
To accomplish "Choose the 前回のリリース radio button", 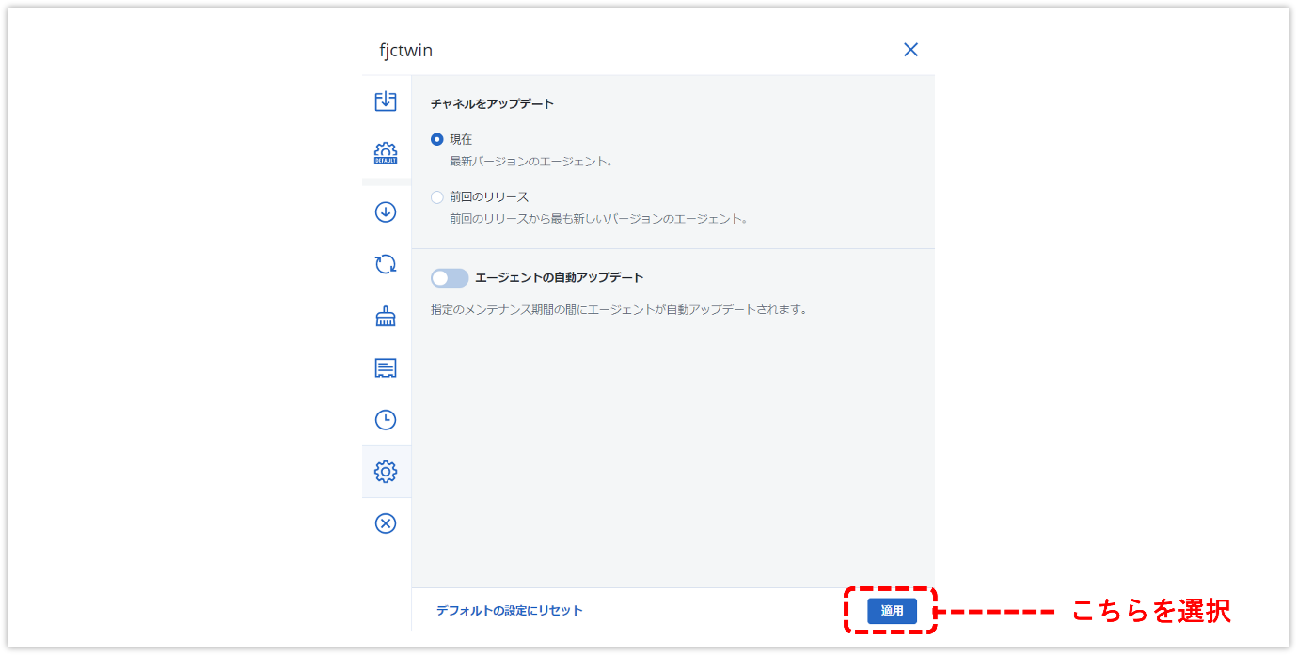I will click(x=437, y=197).
